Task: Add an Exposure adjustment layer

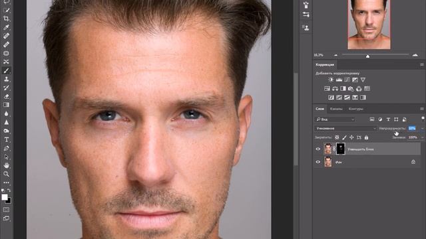Action: point(355,80)
